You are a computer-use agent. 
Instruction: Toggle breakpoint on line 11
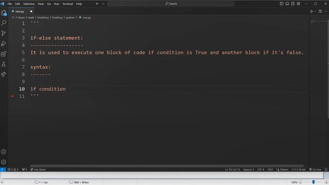coord(12,96)
